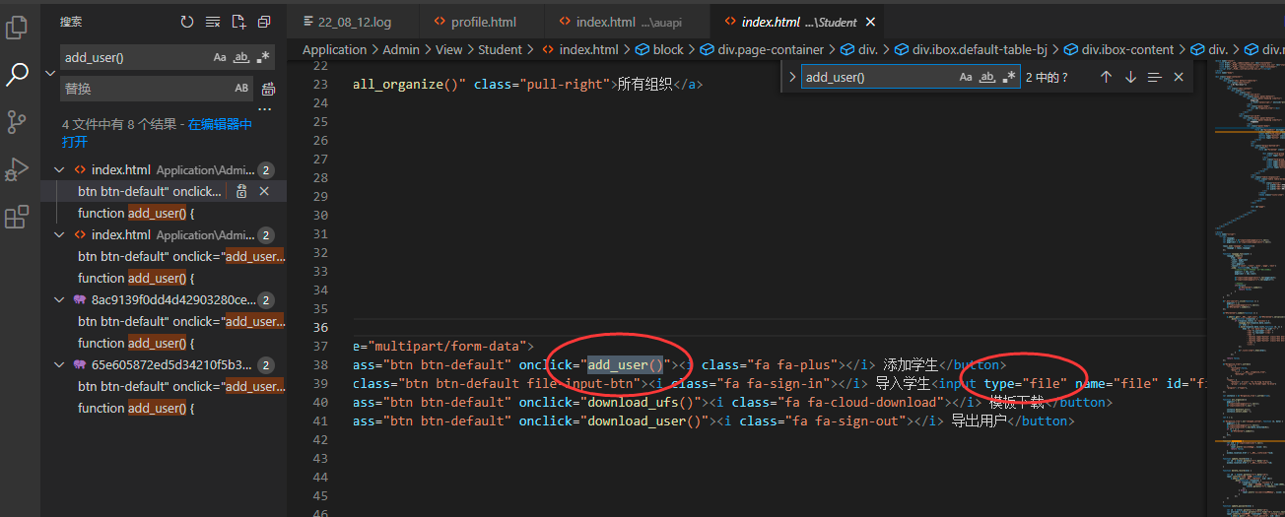
Task: Select the block breadcrumb
Action: (x=658, y=49)
